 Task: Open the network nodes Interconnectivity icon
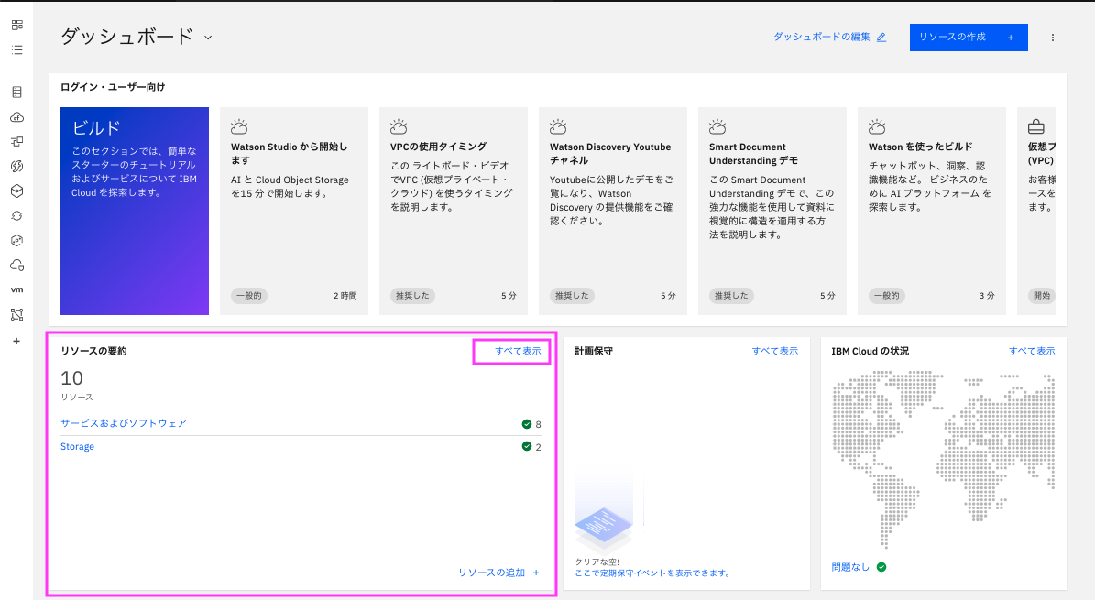pyautogui.click(x=16, y=315)
